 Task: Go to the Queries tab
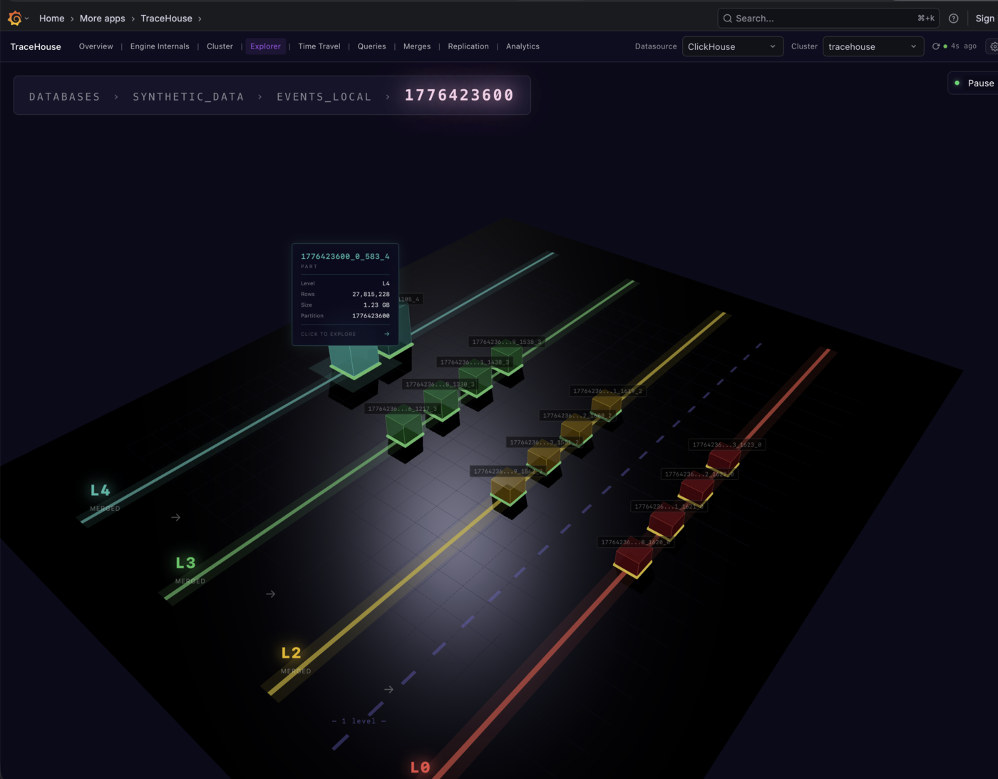[371, 46]
